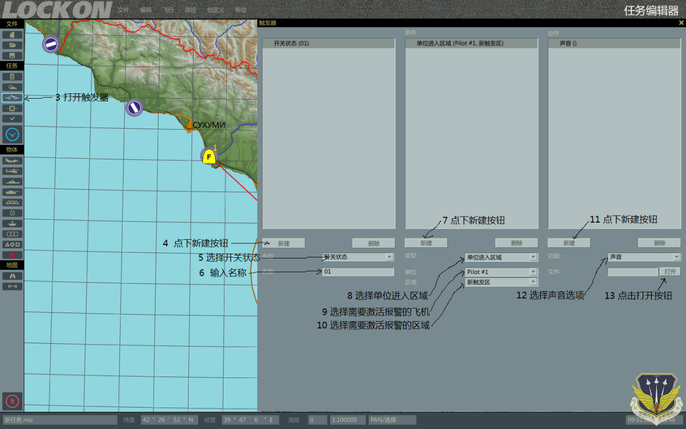
Task: Select the ship object tool
Action: pyautogui.click(x=12, y=181)
